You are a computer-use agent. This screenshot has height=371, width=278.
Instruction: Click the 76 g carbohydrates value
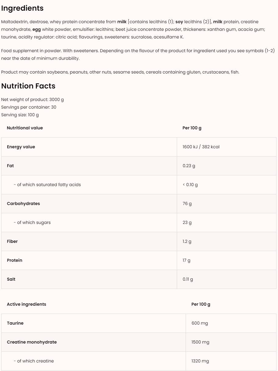pos(187,204)
